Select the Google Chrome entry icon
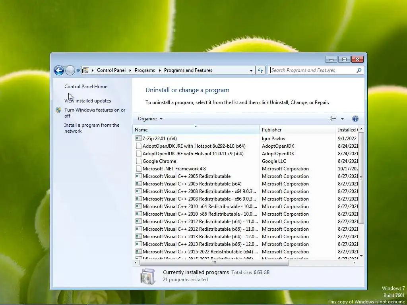 [x=139, y=161]
